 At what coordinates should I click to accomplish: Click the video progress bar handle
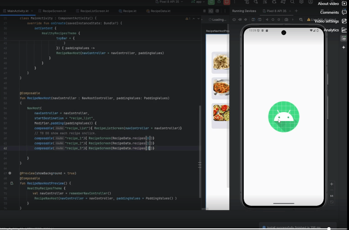coord(329,229)
